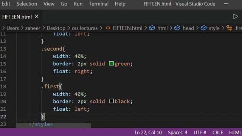Click the .first selector breadcrumb icon
This screenshot has height=136, width=242.
tap(229, 28)
